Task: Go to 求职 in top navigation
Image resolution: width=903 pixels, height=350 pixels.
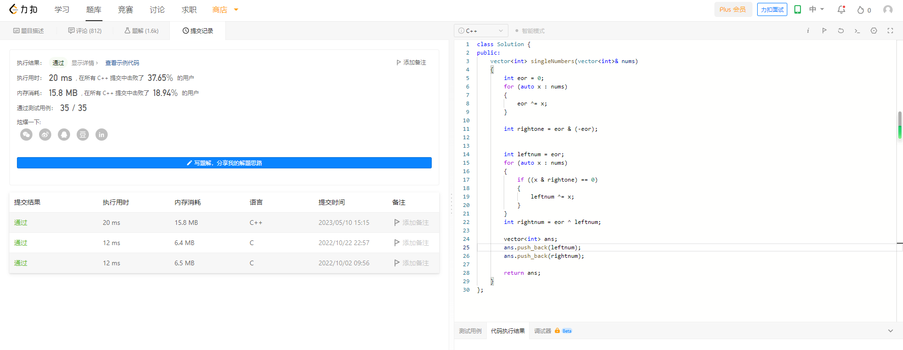Action: point(189,9)
